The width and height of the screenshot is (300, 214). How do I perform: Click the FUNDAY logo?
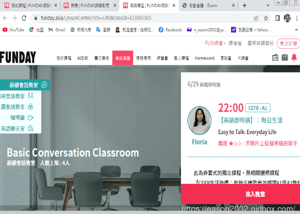18,57
